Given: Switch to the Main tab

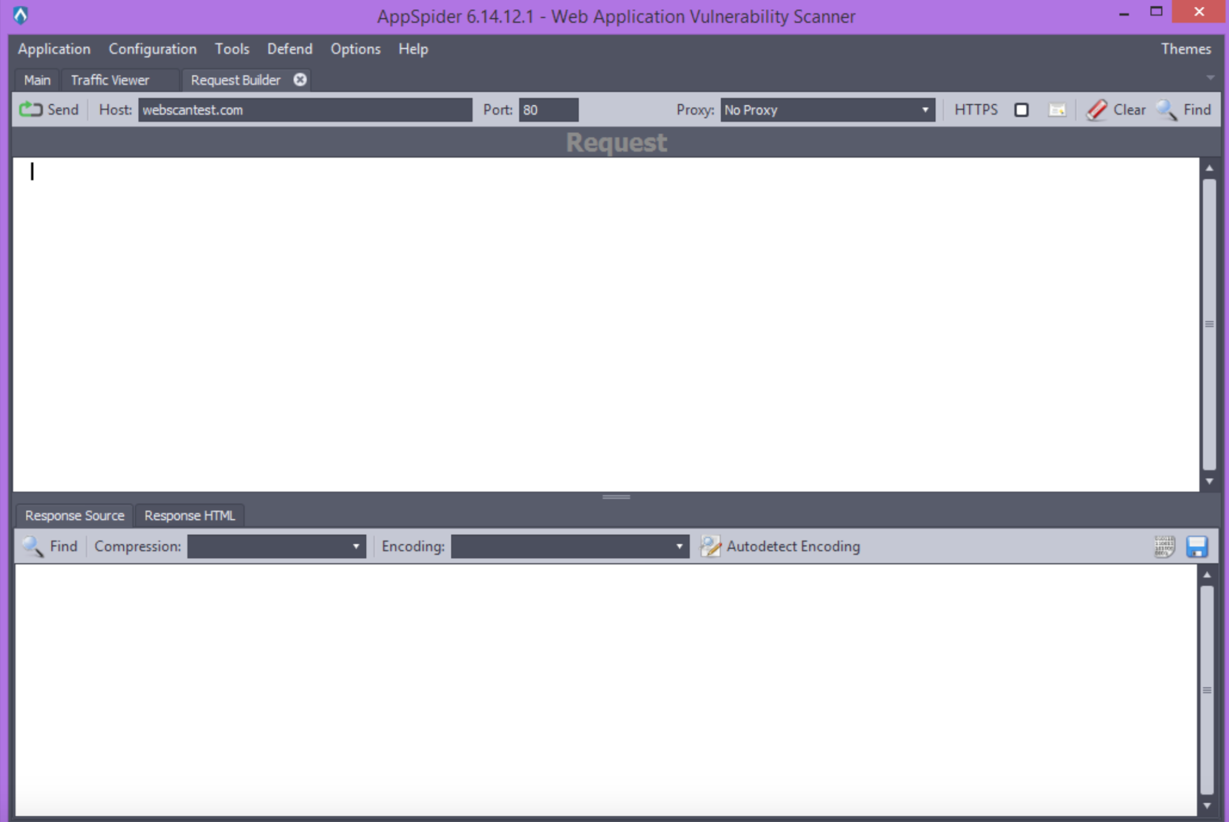Looking at the screenshot, I should [x=37, y=80].
